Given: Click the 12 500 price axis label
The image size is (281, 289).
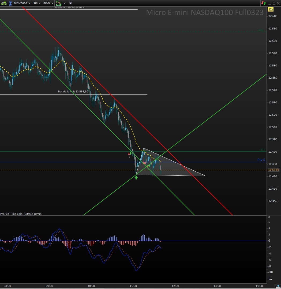Looking at the screenshot, I should 273,139.
